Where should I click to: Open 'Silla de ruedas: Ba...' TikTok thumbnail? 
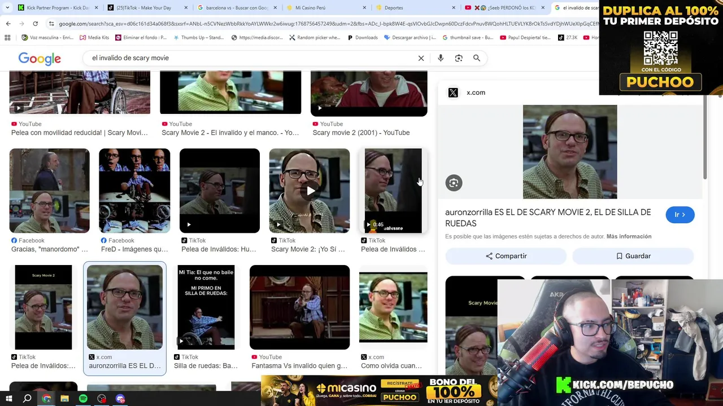coord(206,307)
